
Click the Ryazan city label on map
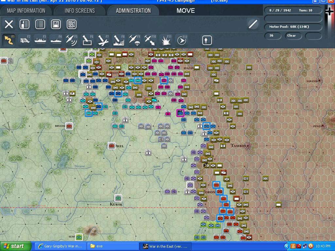click(188, 68)
